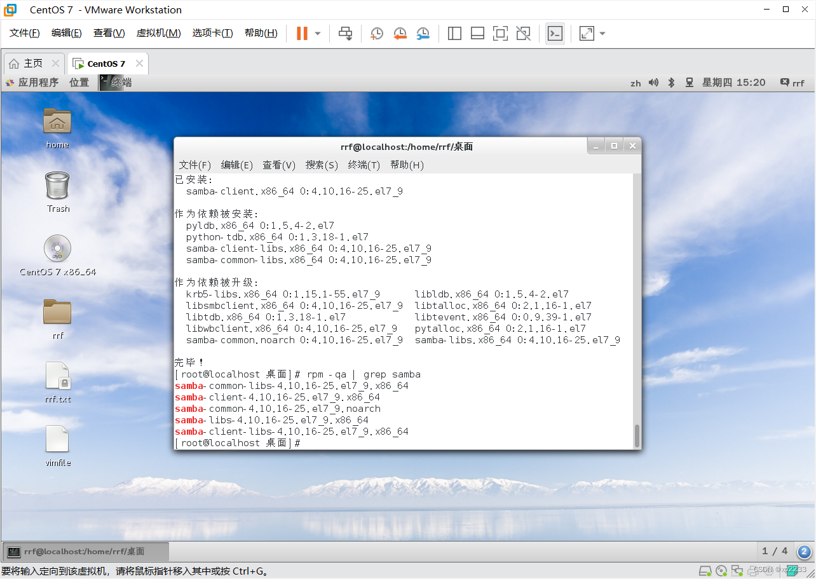The width and height of the screenshot is (816, 579).
Task: Open the GNOME 应用程序 menu
Action: [32, 83]
